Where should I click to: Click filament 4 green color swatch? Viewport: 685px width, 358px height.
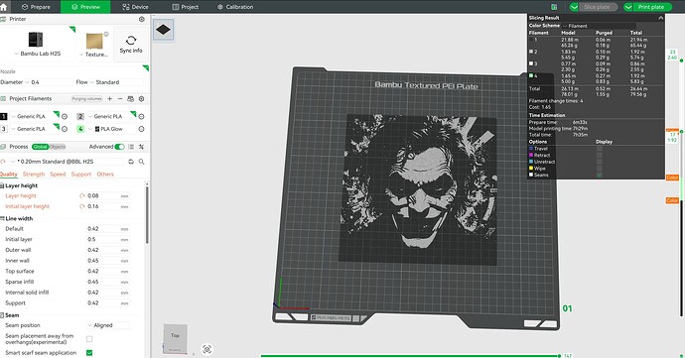[x=80, y=129]
